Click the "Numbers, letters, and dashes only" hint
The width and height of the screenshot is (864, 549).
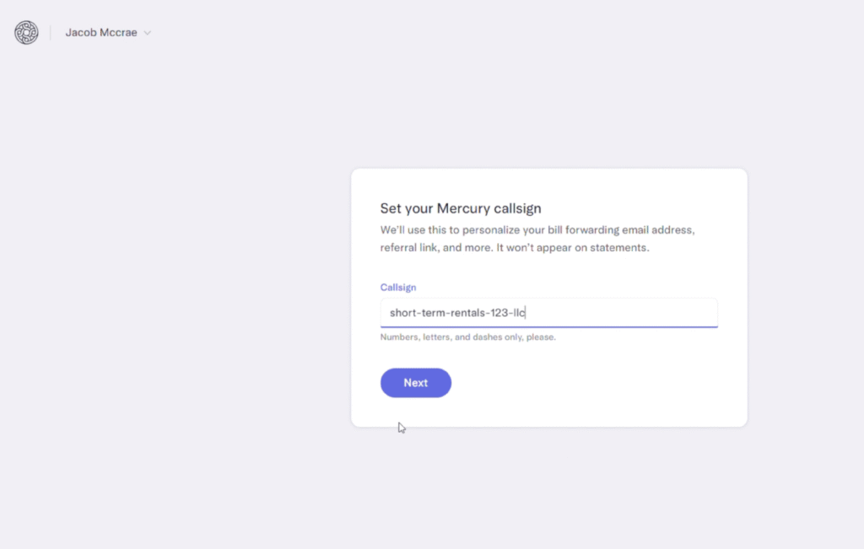click(x=468, y=337)
